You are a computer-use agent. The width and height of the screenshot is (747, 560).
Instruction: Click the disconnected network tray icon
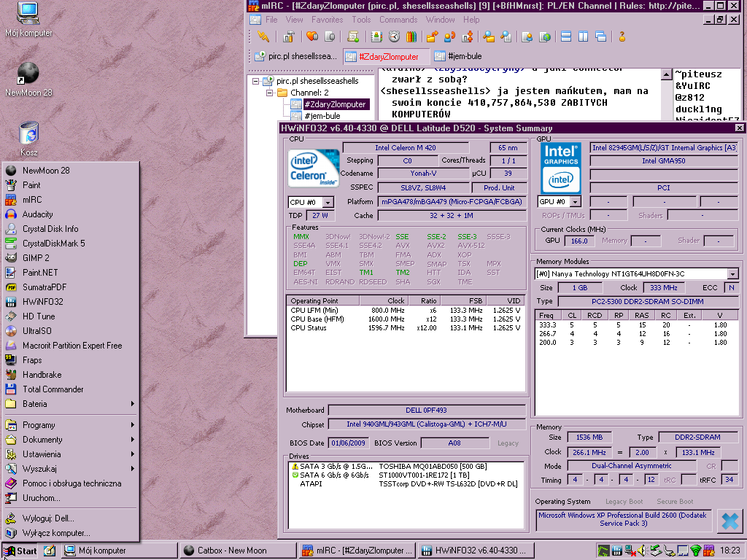point(630,551)
